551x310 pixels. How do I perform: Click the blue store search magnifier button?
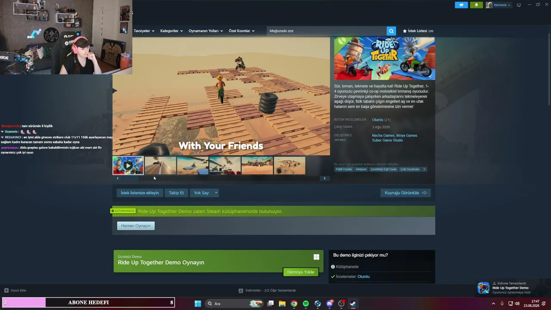(x=391, y=31)
